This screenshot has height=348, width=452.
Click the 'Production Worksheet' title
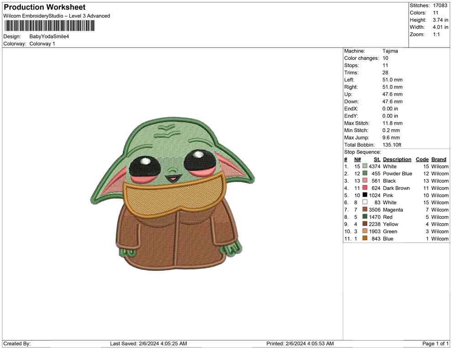[x=44, y=7]
